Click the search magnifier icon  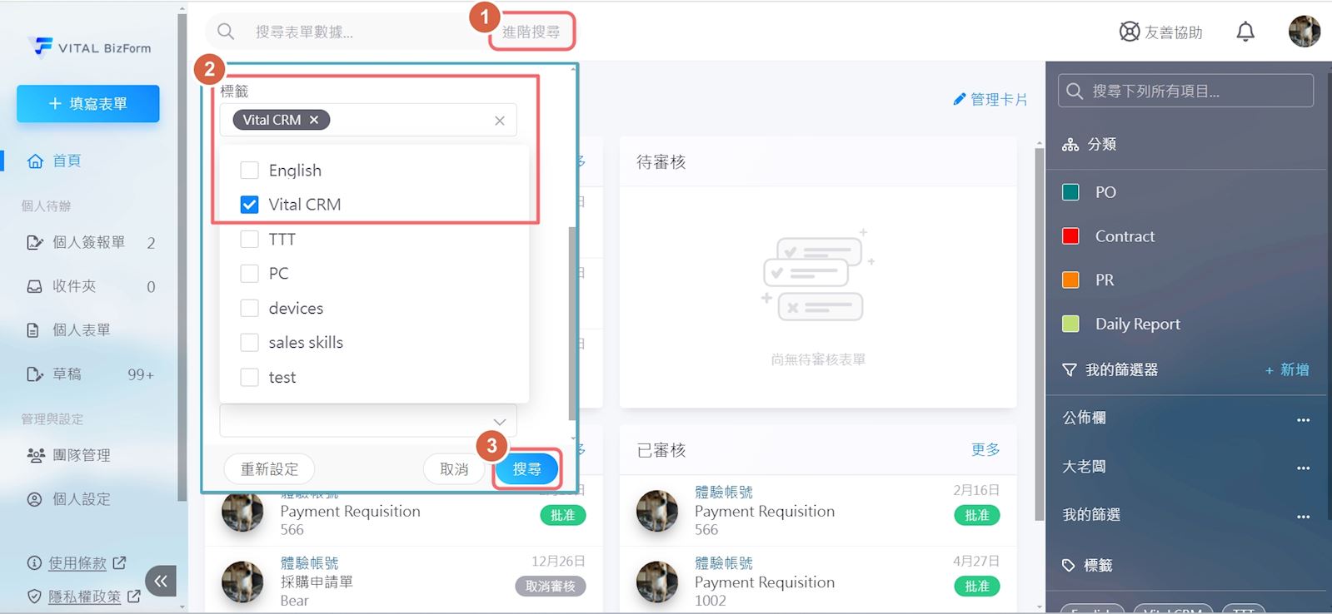(226, 32)
